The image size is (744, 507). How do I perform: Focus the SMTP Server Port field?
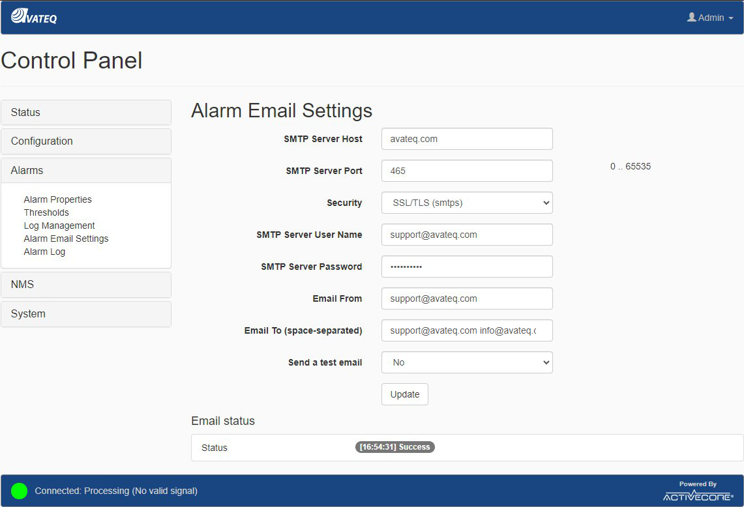coord(467,171)
